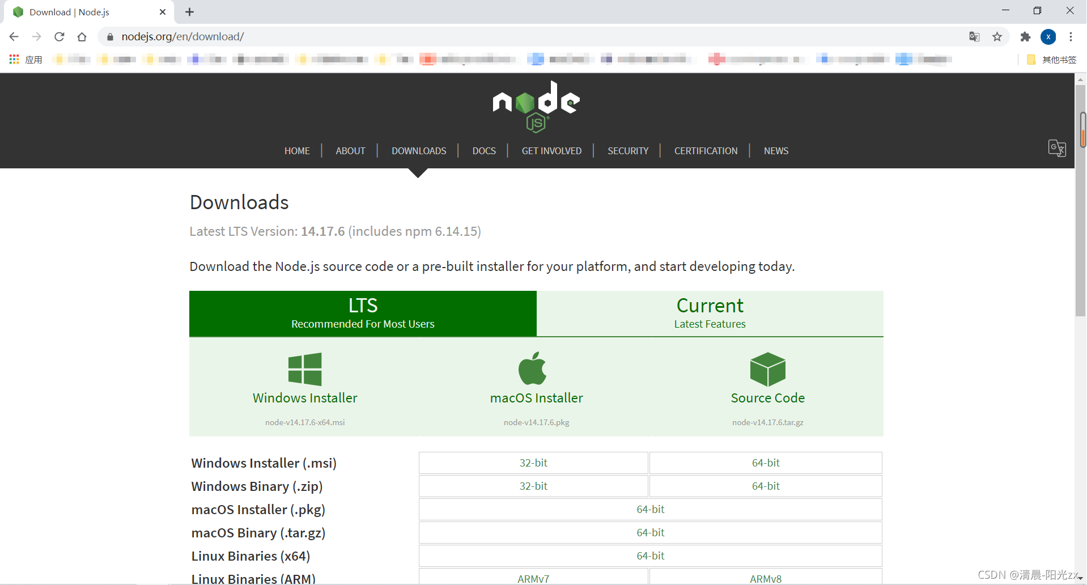Close the Download | Node.js tab
The image size is (1087, 585).
pos(163,12)
